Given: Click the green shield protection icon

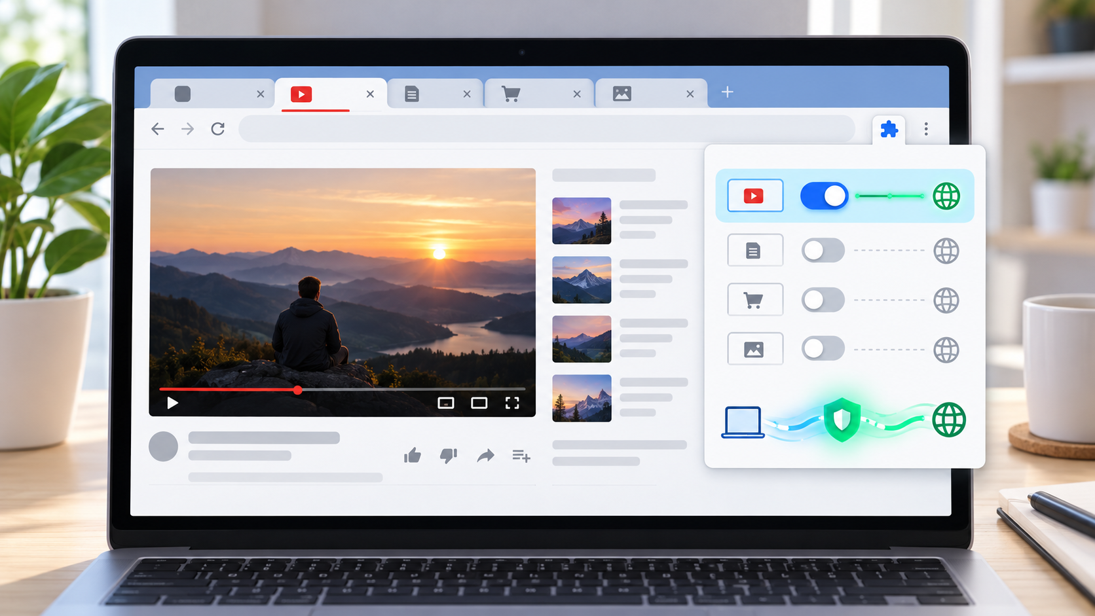Looking at the screenshot, I should (x=842, y=420).
